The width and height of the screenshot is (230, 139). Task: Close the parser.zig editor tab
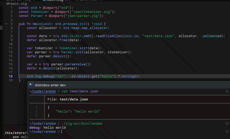(x=34, y=1)
